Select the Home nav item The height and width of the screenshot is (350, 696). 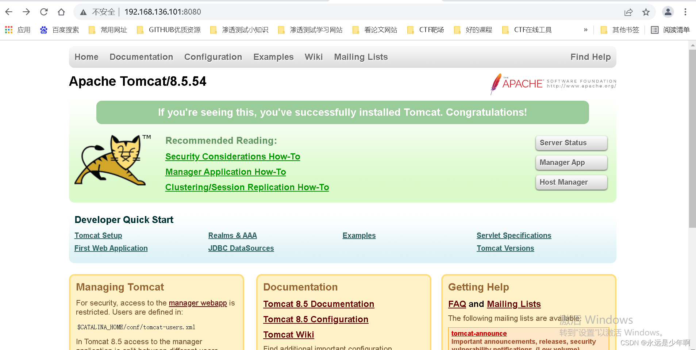point(86,57)
